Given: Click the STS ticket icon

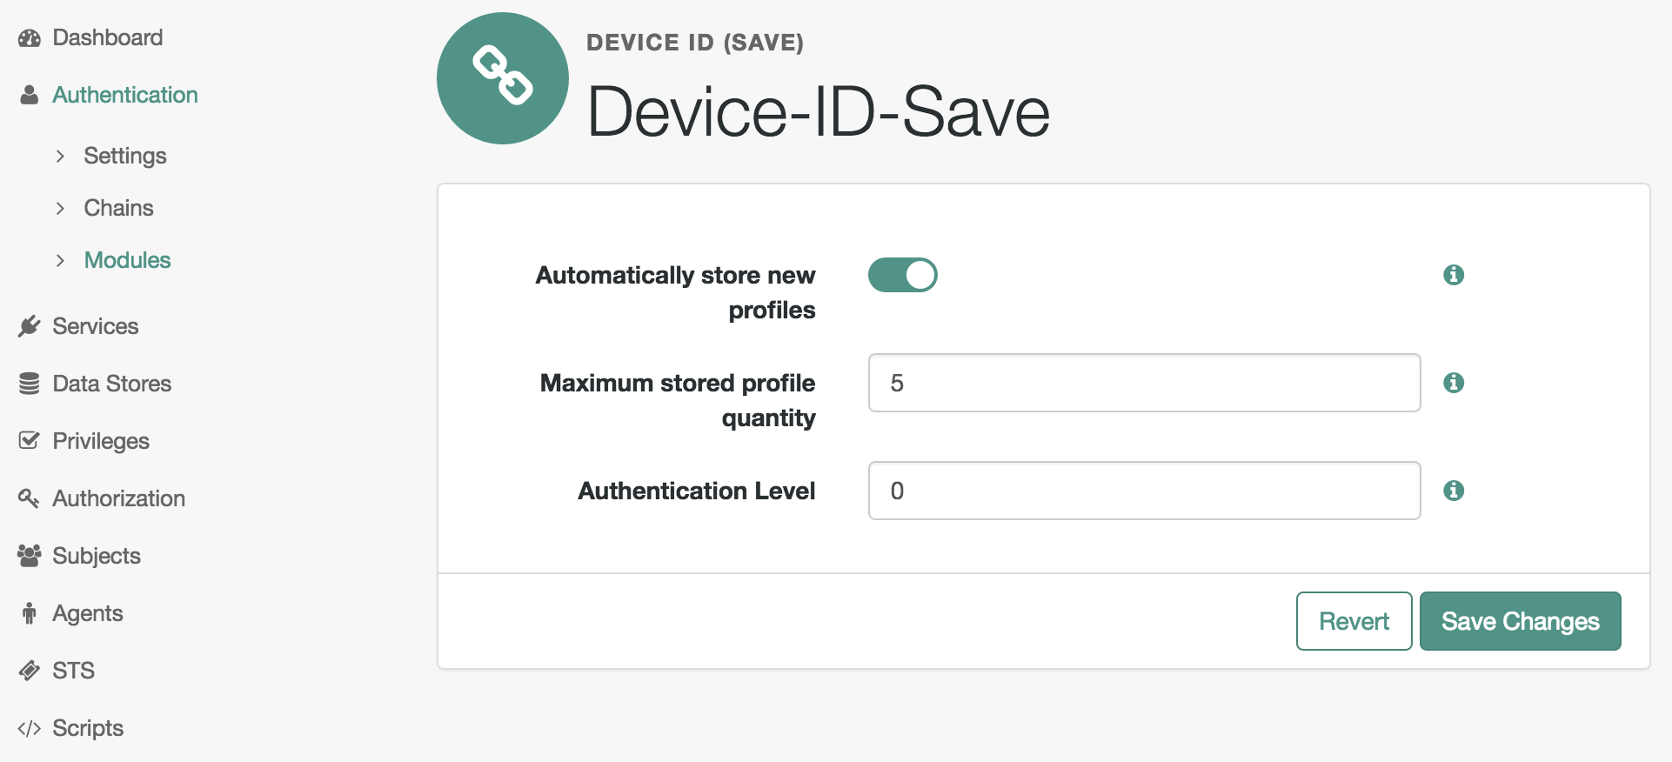Looking at the screenshot, I should (x=30, y=671).
